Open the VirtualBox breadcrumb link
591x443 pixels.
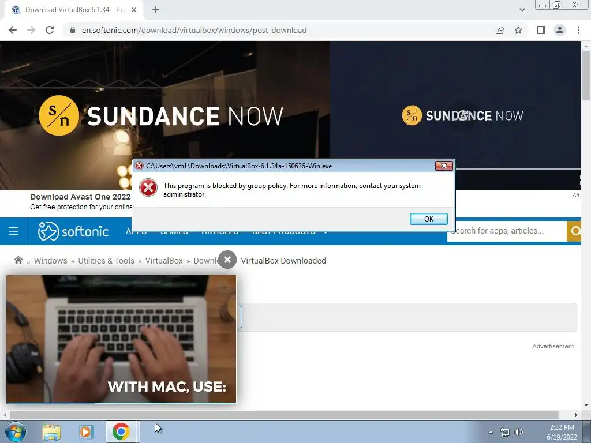click(x=164, y=261)
